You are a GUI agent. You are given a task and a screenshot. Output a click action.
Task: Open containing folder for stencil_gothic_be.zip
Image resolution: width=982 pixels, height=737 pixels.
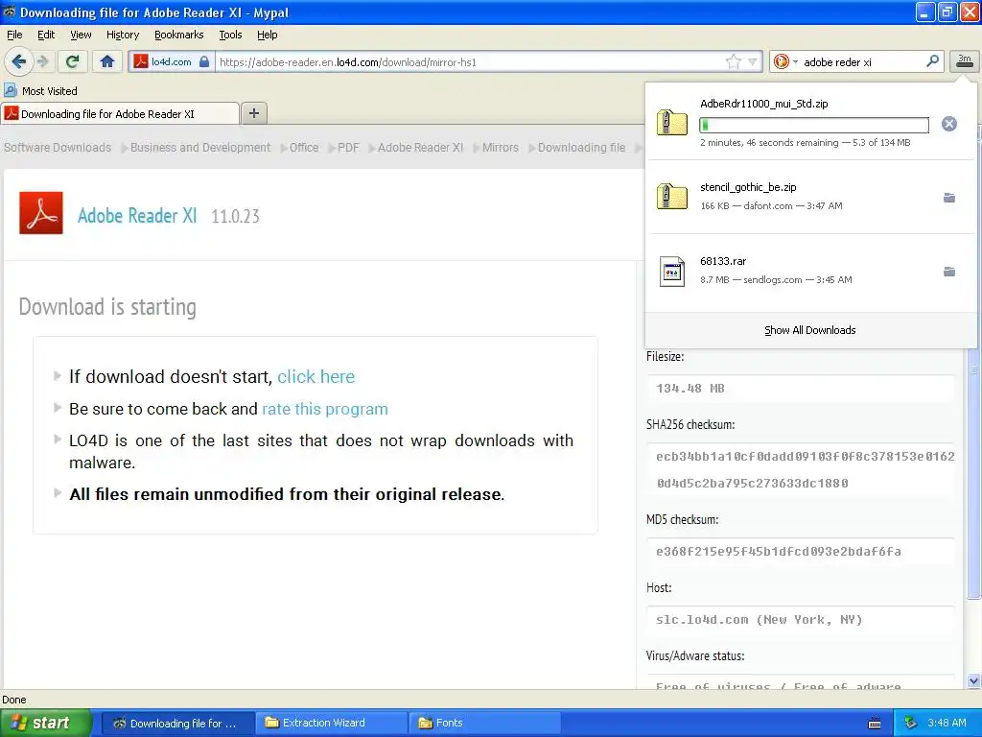(x=949, y=198)
